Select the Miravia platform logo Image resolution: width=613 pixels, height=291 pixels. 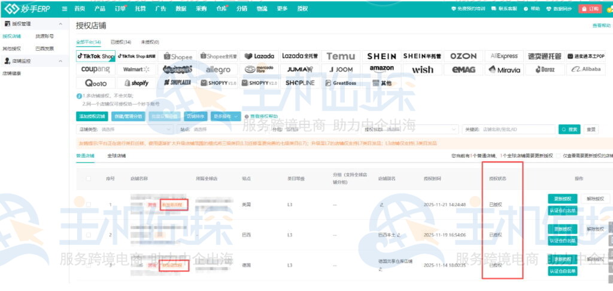[x=504, y=69]
